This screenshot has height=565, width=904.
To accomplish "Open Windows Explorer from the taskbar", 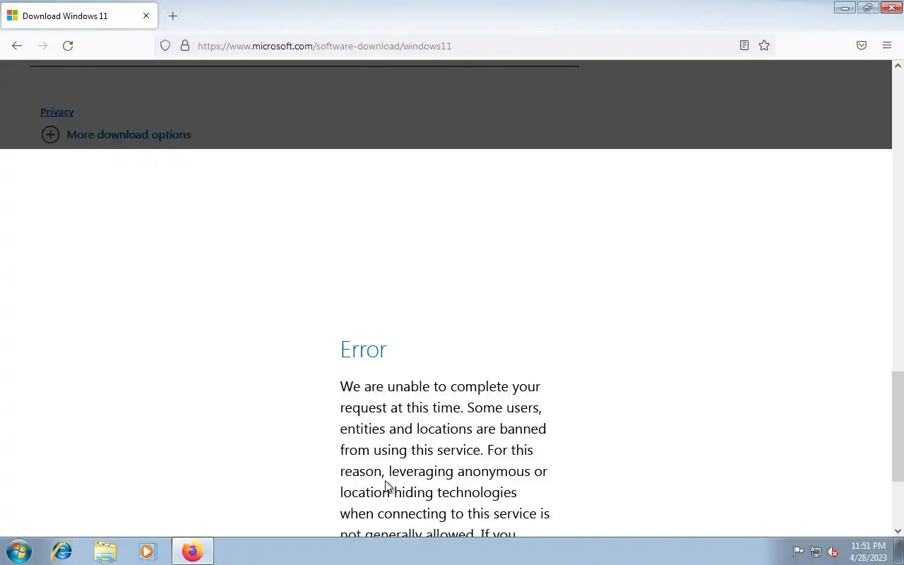I will pyautogui.click(x=105, y=552).
